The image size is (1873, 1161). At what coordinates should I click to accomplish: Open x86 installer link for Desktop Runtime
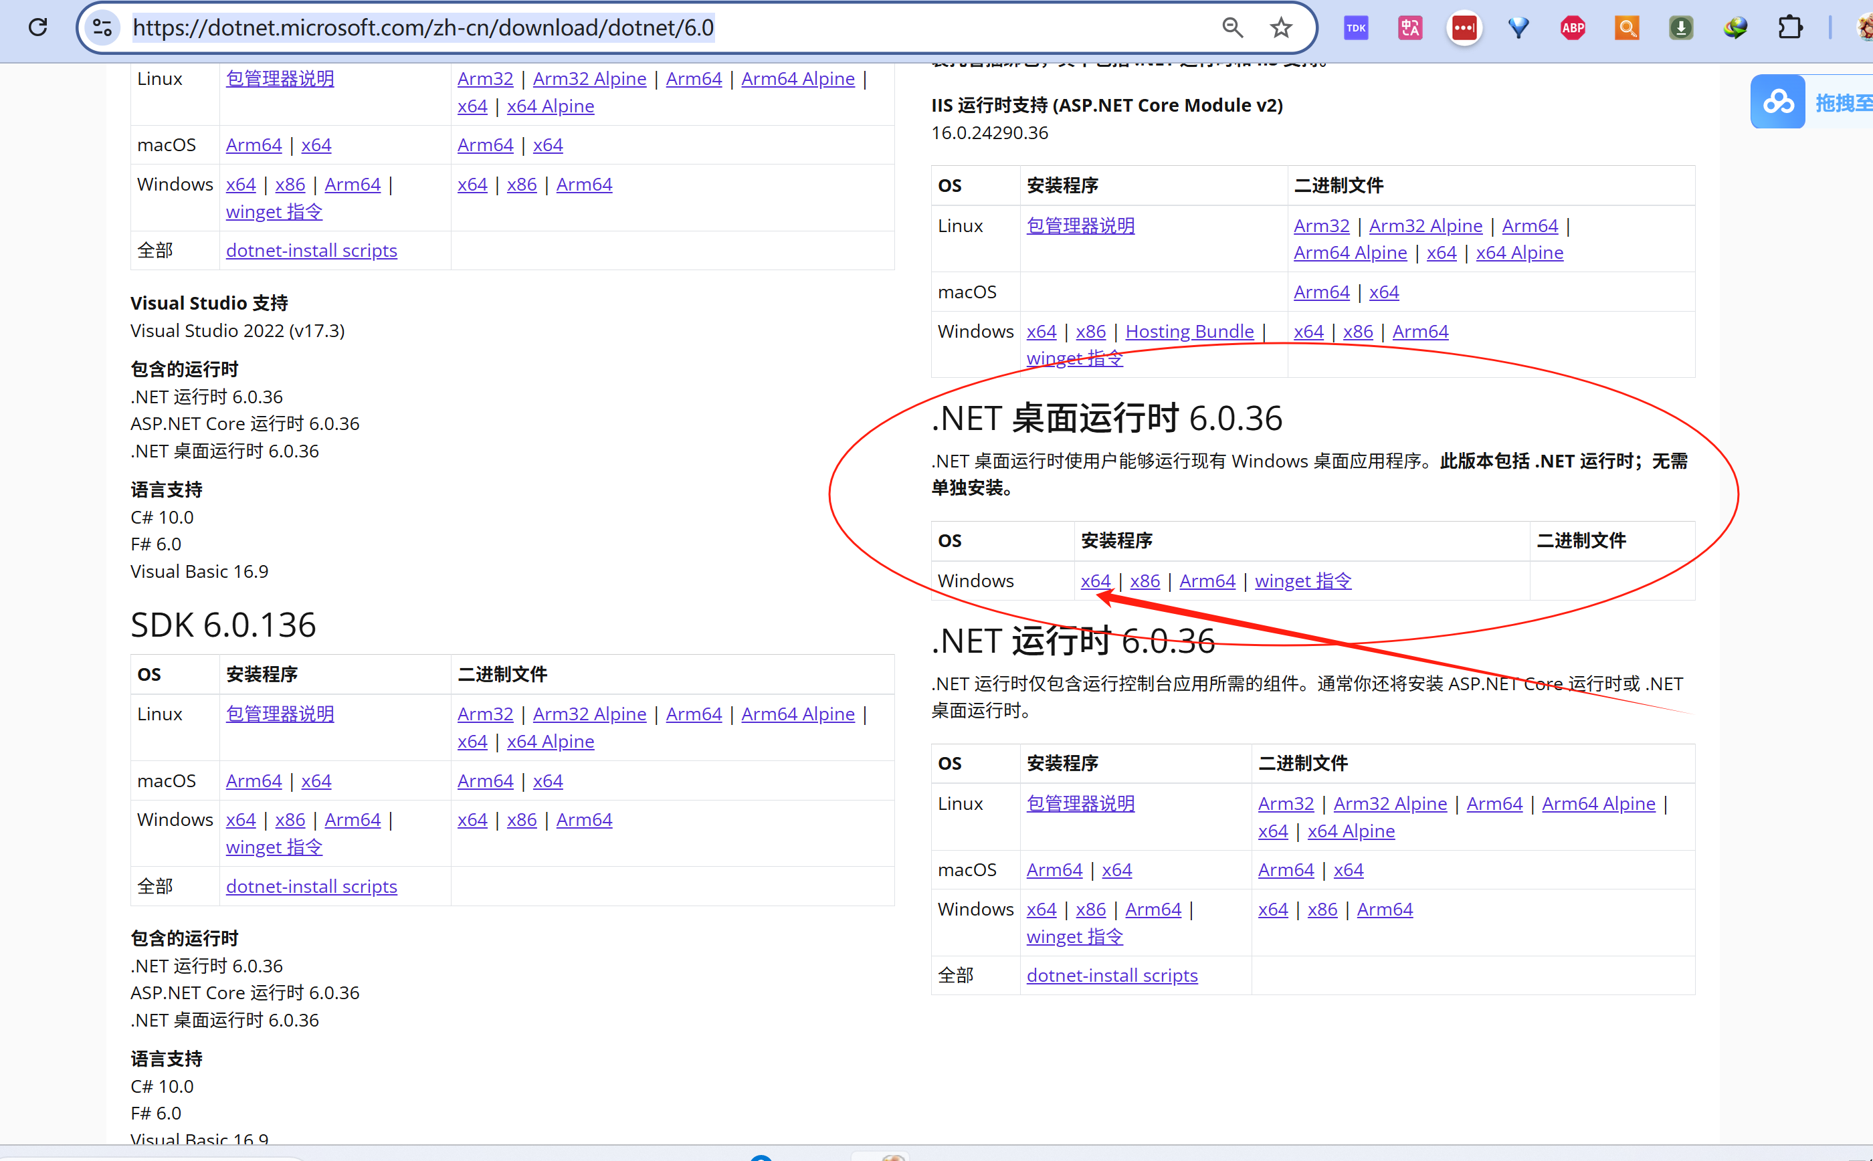pos(1145,581)
